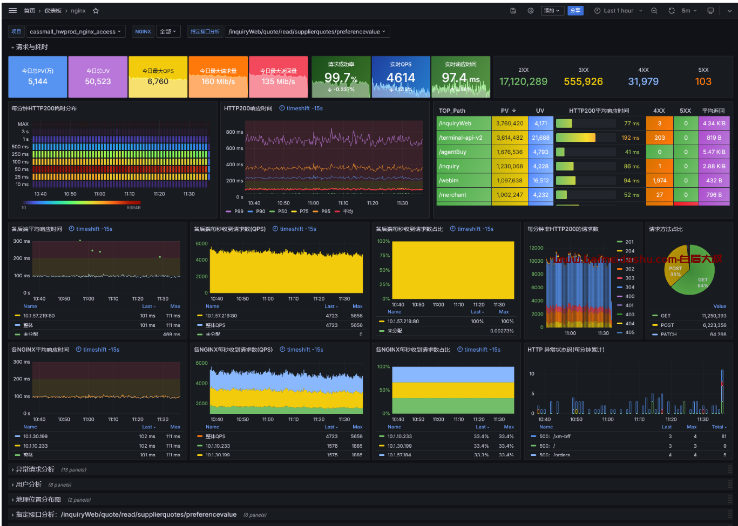Image resolution: width=738 pixels, height=526 pixels.
Task: Open the preferencevalue interface path dropdown
Action: [x=307, y=32]
